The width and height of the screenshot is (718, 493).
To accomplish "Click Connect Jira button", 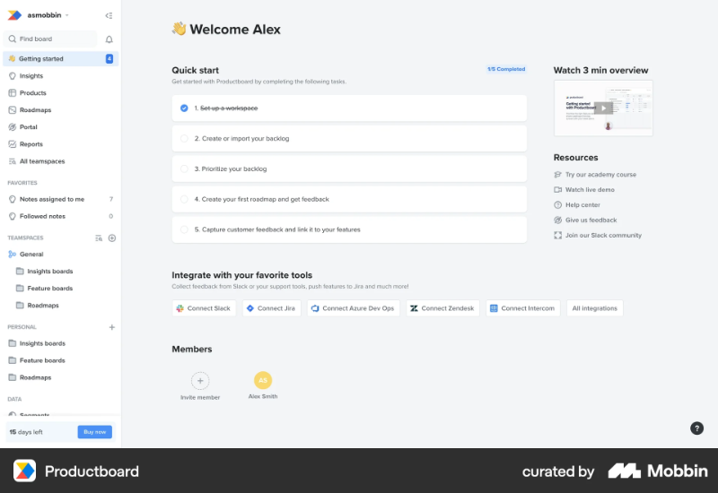I will (x=272, y=308).
